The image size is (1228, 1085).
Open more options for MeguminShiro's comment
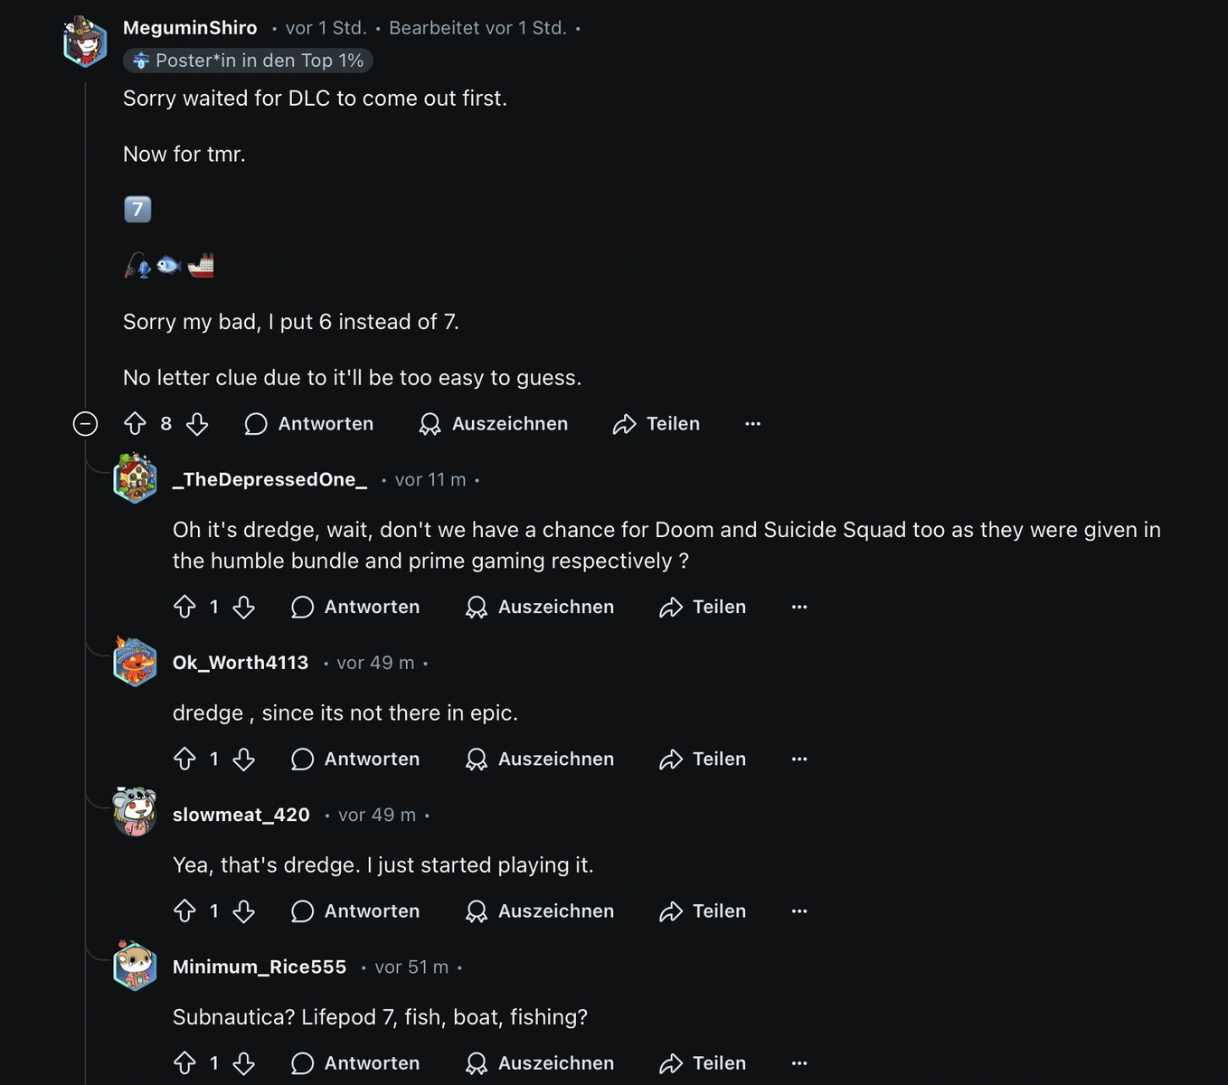point(752,423)
